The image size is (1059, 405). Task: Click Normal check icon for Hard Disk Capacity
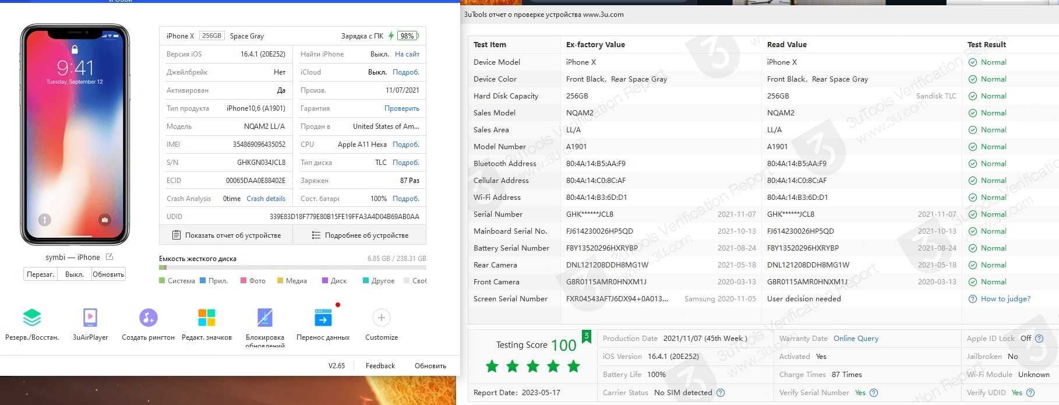[x=972, y=96]
